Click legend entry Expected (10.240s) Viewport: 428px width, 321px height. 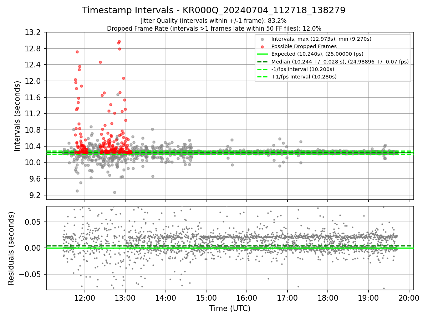pyautogui.click(x=317, y=54)
